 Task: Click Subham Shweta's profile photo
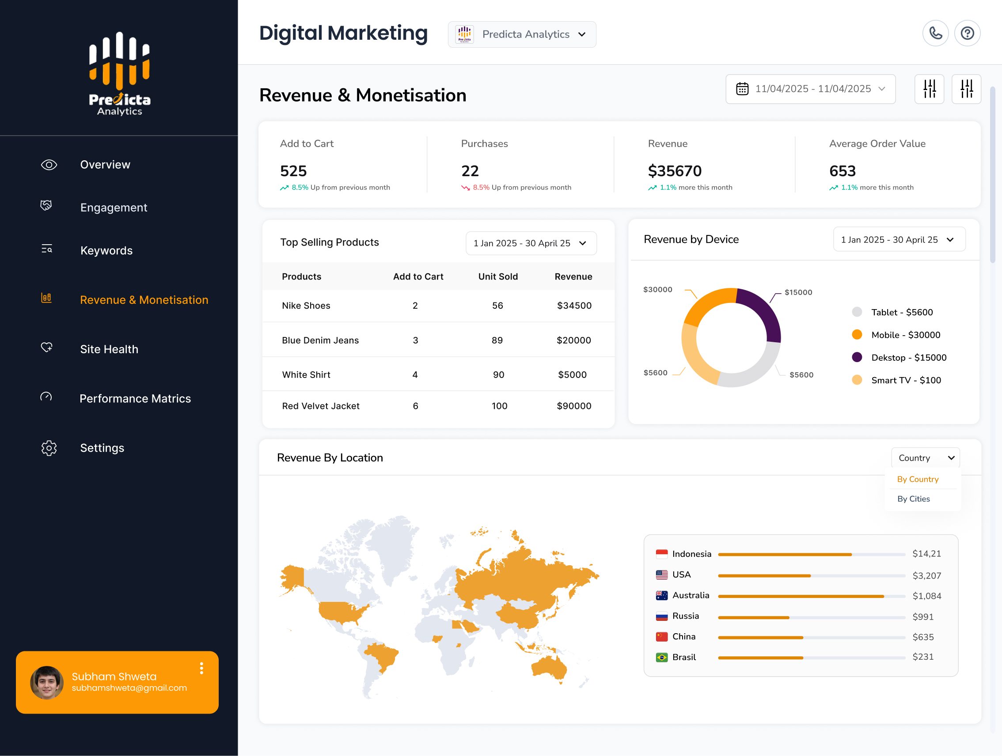tap(47, 683)
